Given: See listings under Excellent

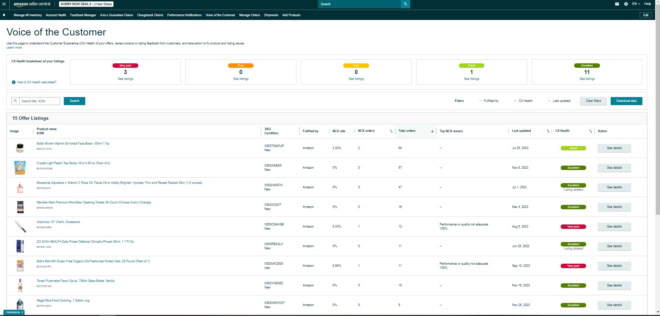Looking at the screenshot, I should point(587,79).
